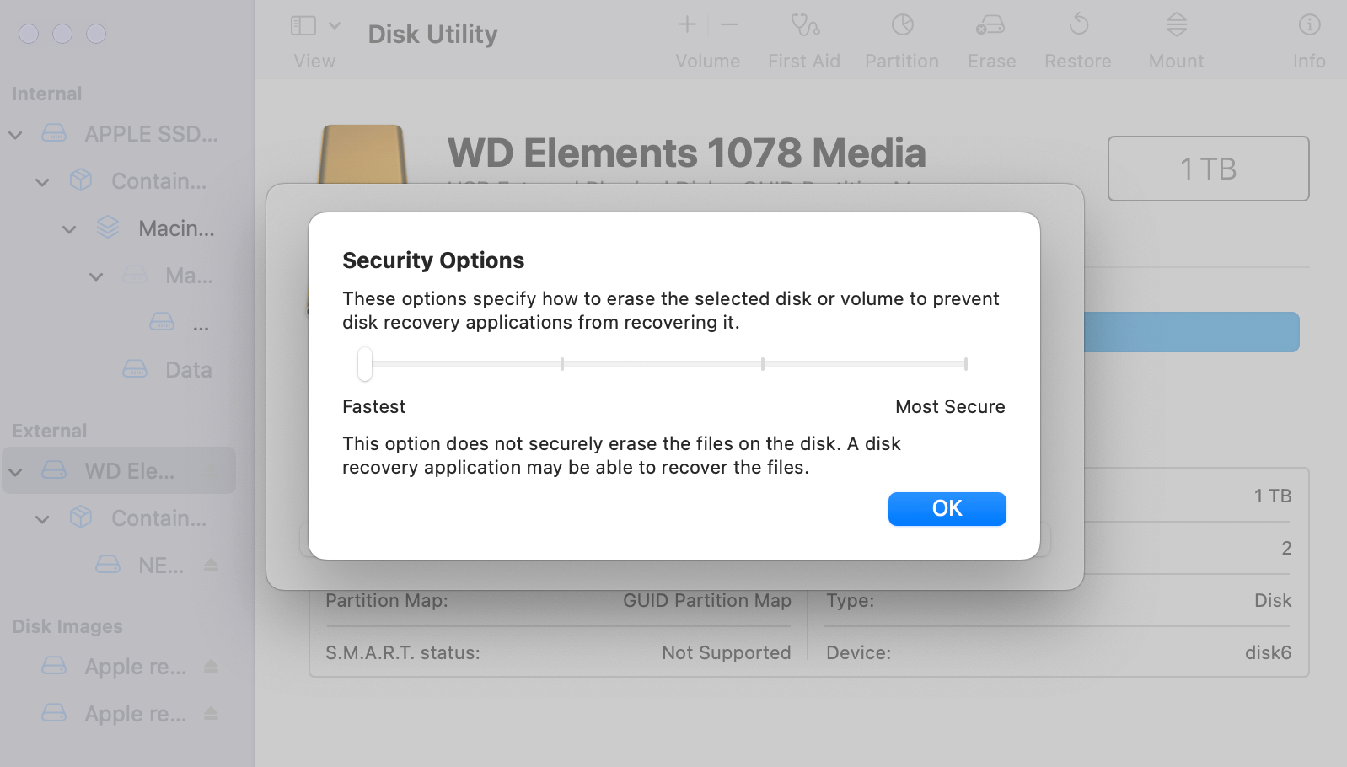The image size is (1347, 767).
Task: Select the external Container item under WD Elements
Action: (158, 518)
